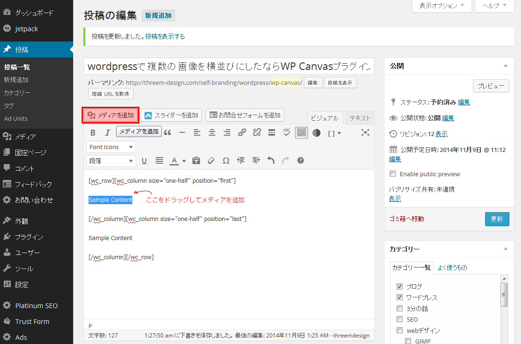Apply underline formatting
The height and width of the screenshot is (344, 521).
coord(144,161)
